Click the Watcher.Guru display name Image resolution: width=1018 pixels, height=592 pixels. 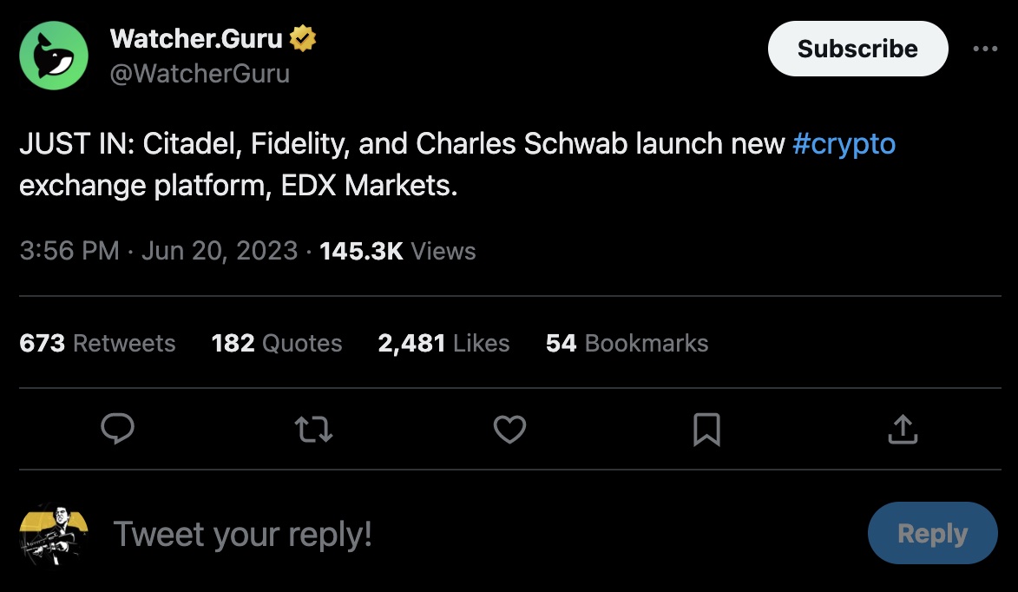pyautogui.click(x=196, y=38)
